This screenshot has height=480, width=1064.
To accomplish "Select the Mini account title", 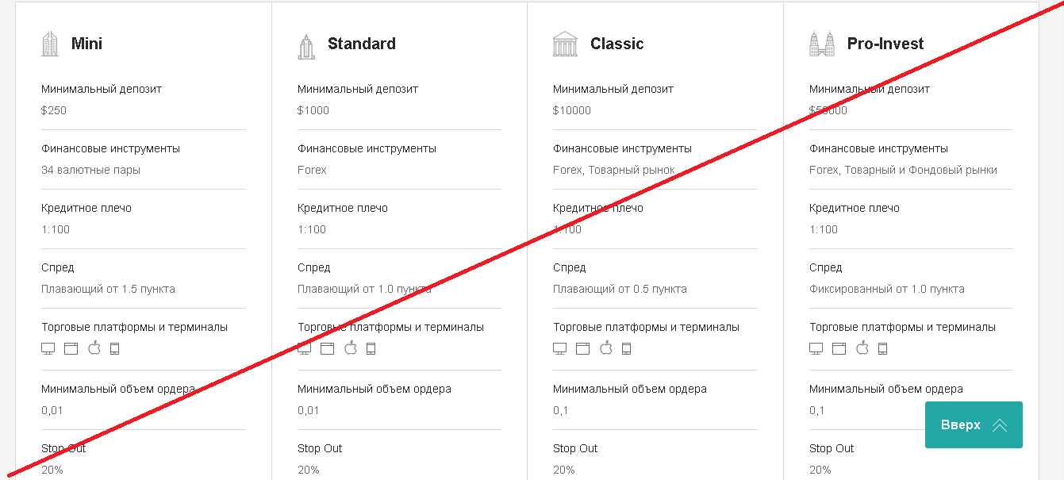I will [86, 44].
